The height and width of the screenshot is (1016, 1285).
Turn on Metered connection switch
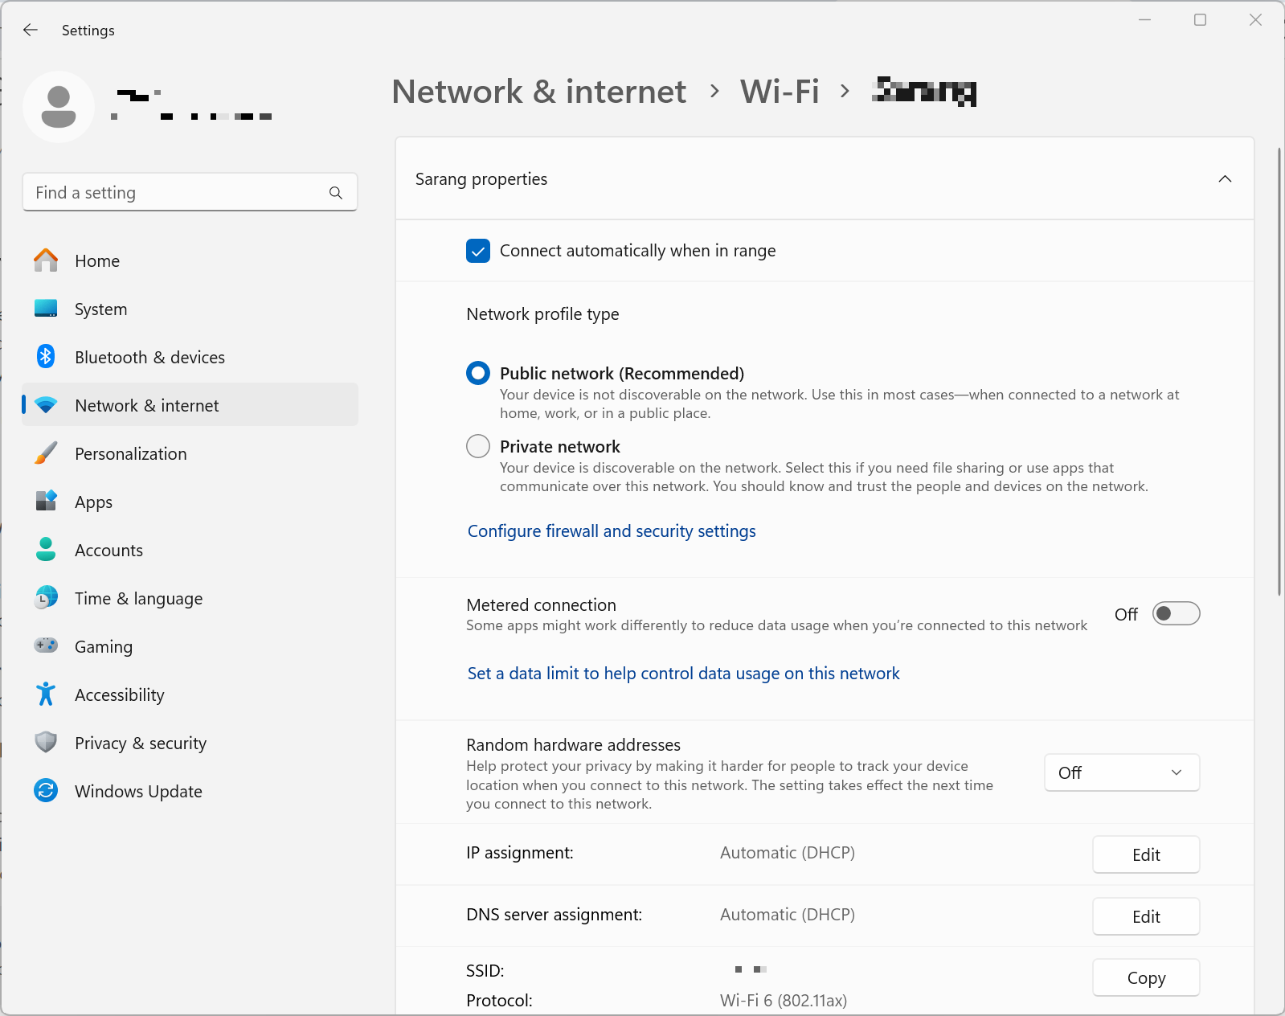[1176, 614]
